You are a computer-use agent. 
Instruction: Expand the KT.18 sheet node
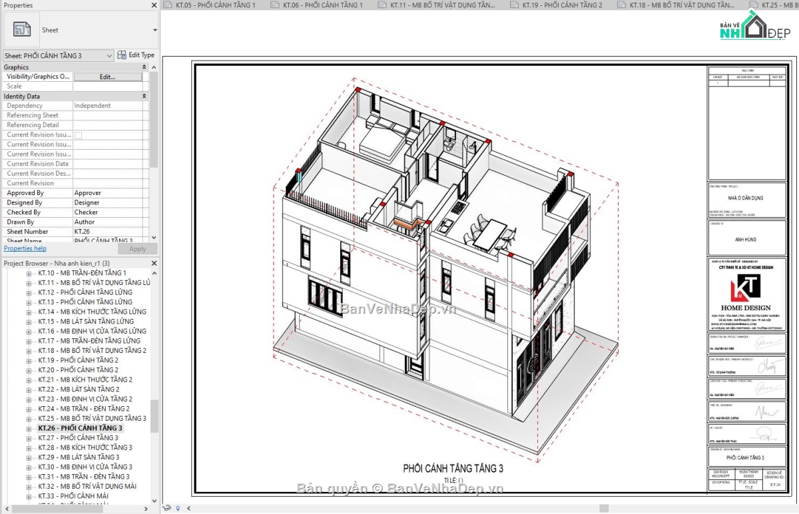[29, 350]
